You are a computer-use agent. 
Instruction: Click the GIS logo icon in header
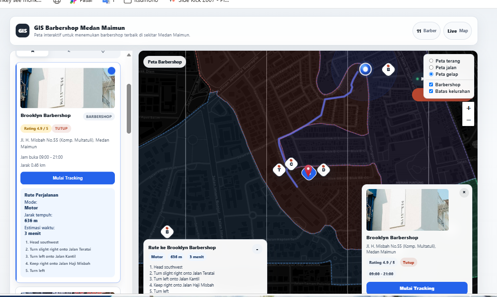click(x=22, y=31)
